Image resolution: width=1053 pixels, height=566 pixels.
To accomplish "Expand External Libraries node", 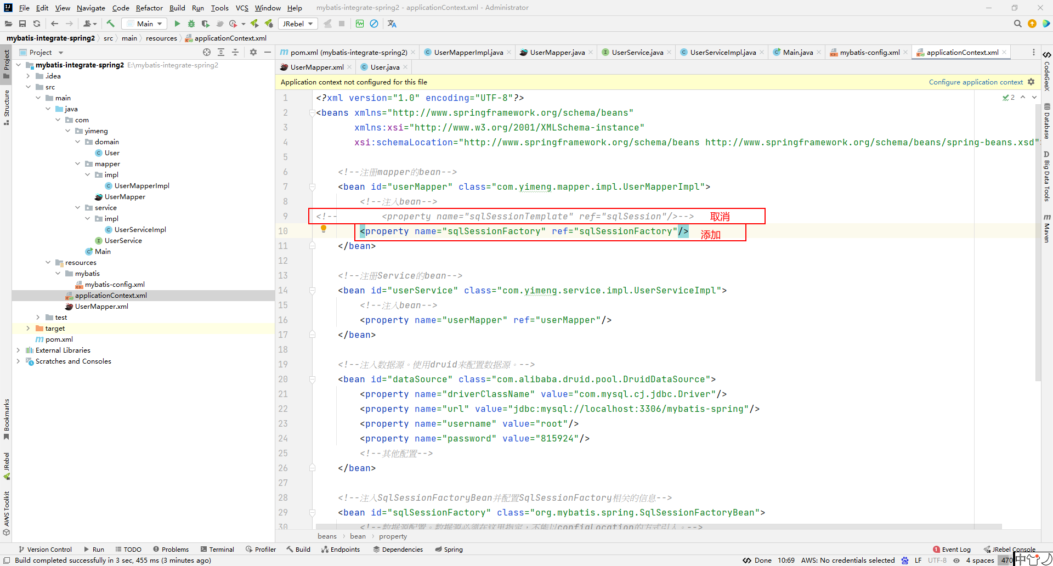I will tap(19, 350).
